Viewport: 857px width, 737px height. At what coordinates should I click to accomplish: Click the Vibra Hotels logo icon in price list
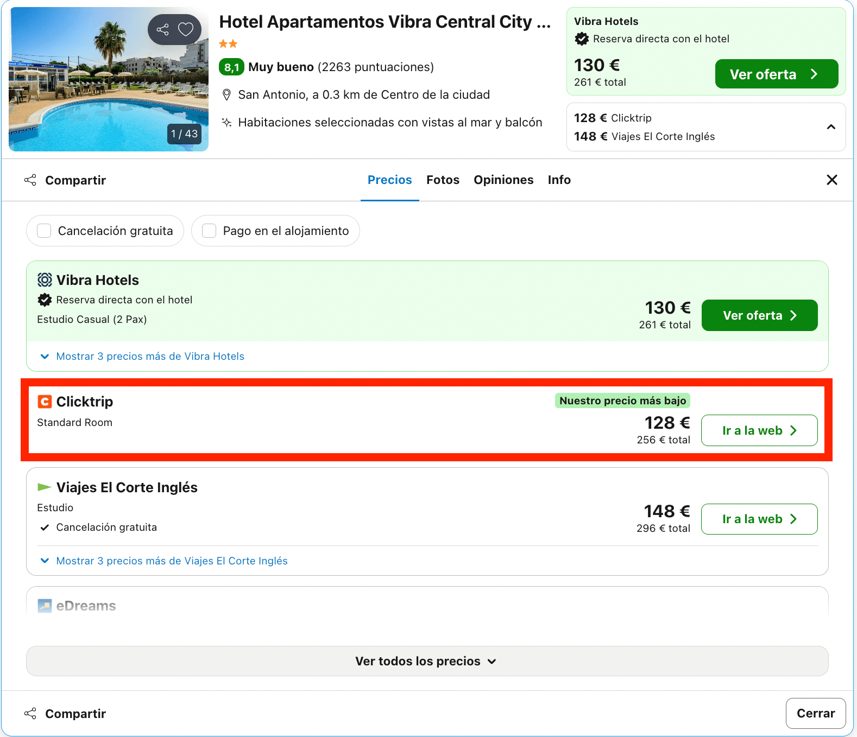tap(45, 280)
